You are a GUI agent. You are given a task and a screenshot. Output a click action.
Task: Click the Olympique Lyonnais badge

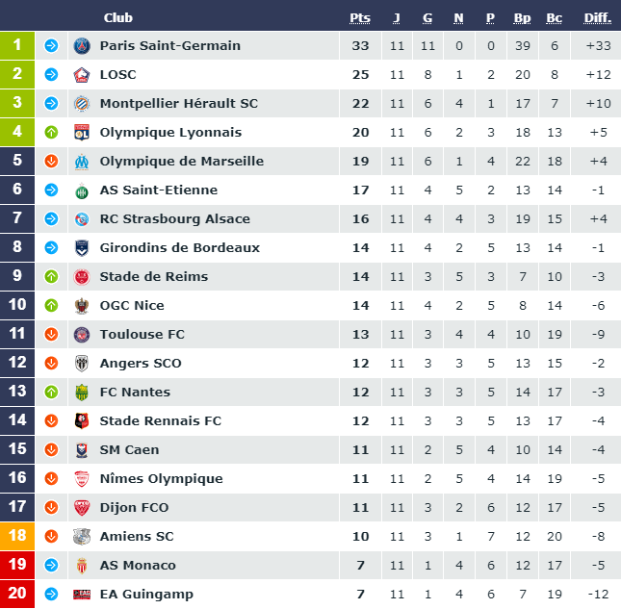pos(82,133)
